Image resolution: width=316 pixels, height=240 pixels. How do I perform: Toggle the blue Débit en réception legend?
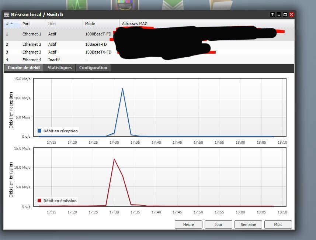(57, 131)
